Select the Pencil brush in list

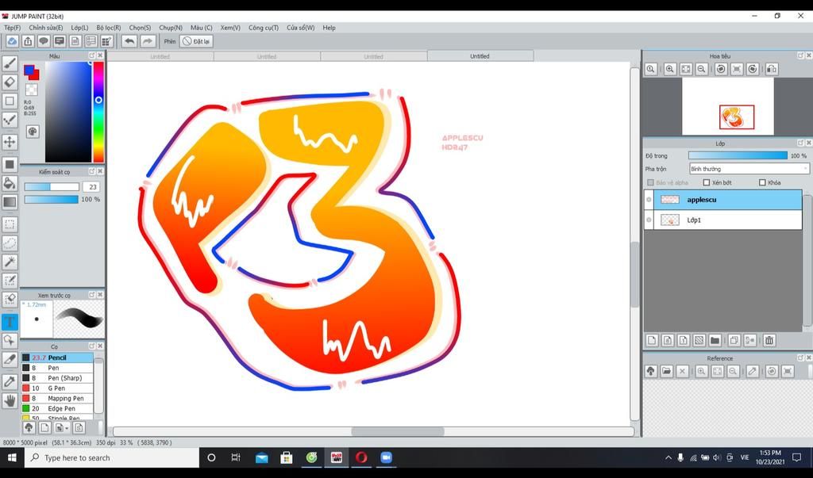[57, 358]
